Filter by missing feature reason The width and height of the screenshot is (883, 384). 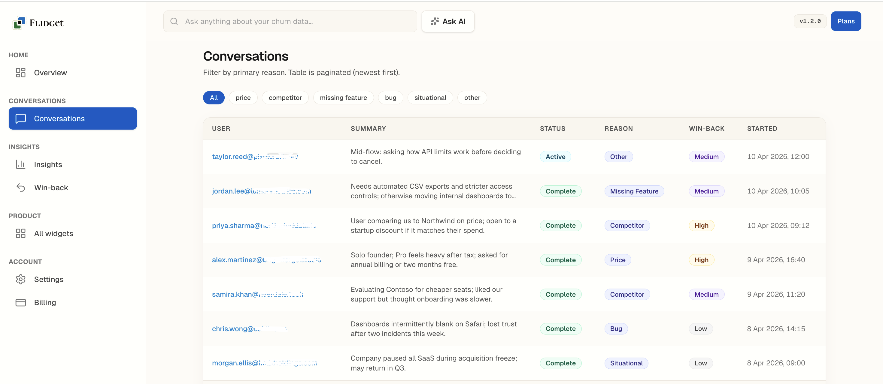coord(343,97)
